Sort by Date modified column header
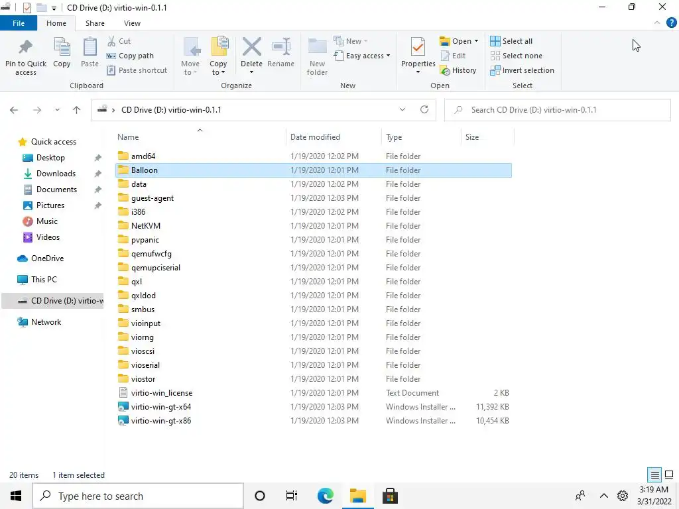Screen dimensions: 679x509 point(315,137)
